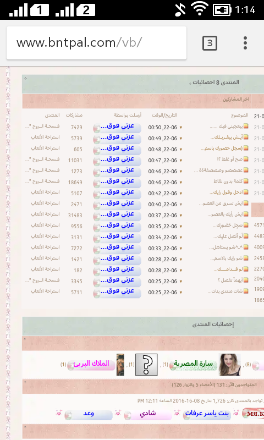Collapse the إحصائيات المنتدى block toggle

25,339
